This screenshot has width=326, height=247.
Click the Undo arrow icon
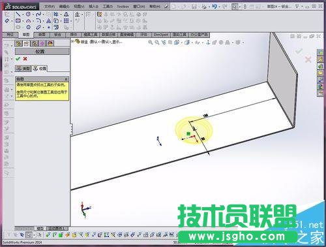215,7
